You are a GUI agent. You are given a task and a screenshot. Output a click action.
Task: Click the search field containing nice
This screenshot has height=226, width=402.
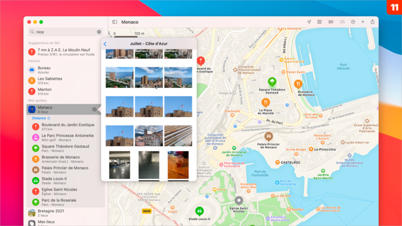(x=65, y=32)
